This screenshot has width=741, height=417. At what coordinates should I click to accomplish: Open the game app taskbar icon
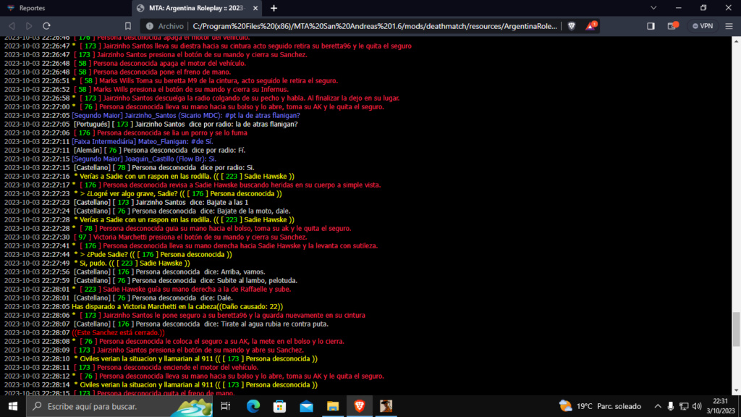coord(386,406)
